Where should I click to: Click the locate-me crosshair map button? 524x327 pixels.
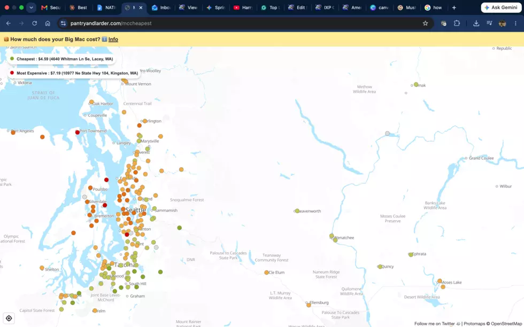pyautogui.click(x=9, y=318)
